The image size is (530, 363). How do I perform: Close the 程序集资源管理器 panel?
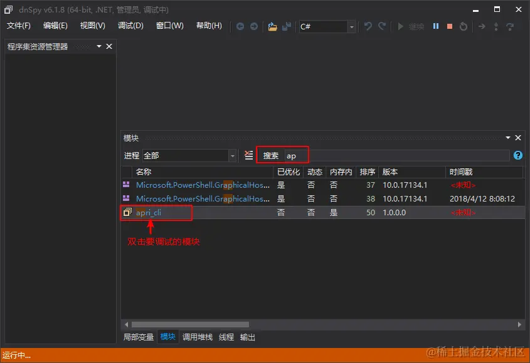coord(109,46)
